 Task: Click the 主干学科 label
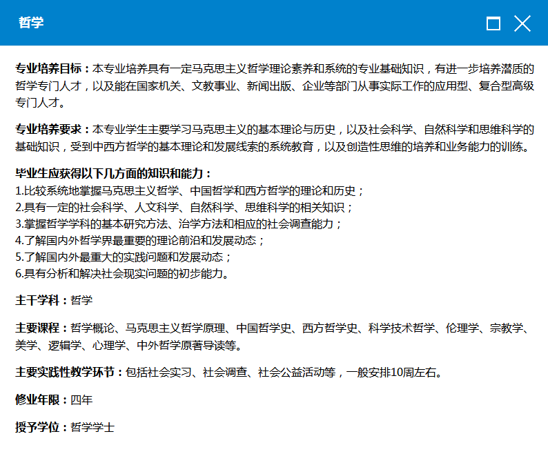click(41, 300)
